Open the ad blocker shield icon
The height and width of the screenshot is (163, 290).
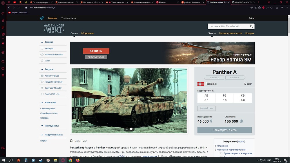click(263, 8)
